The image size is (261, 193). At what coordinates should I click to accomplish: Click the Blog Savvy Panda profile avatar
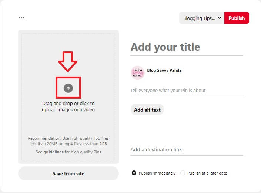tap(138, 73)
